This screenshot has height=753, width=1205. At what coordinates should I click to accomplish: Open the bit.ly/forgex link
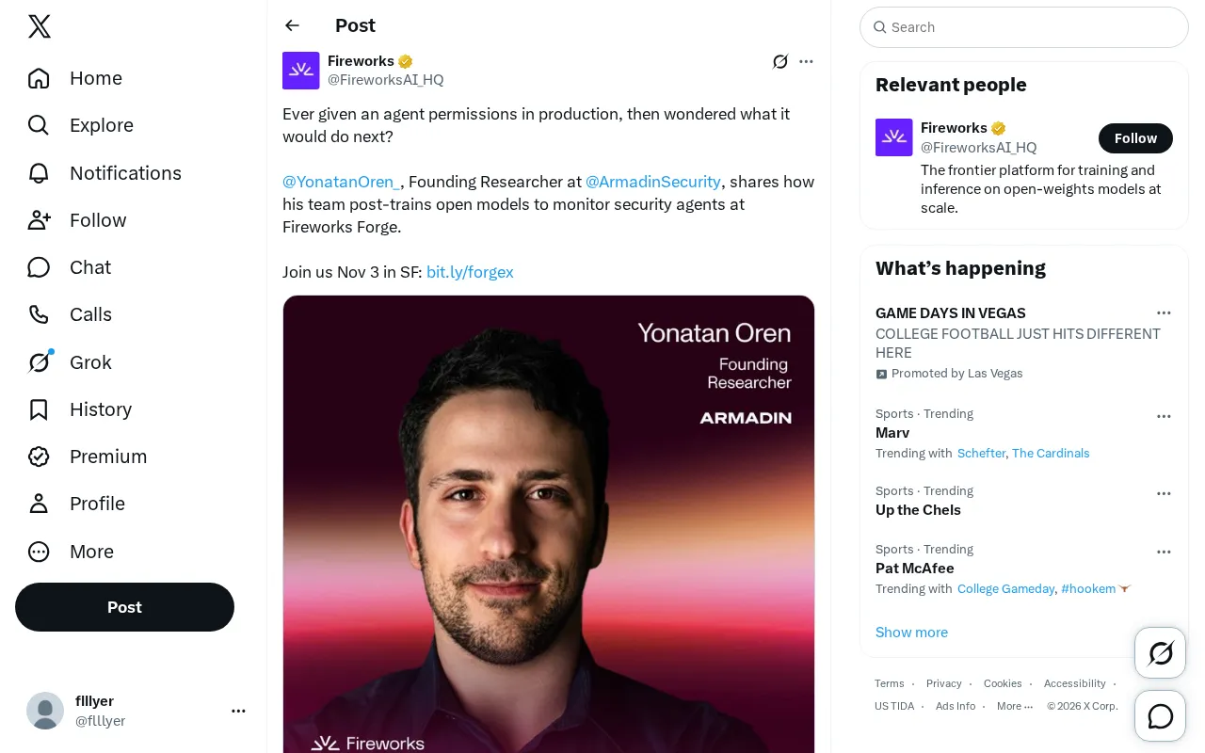click(470, 272)
